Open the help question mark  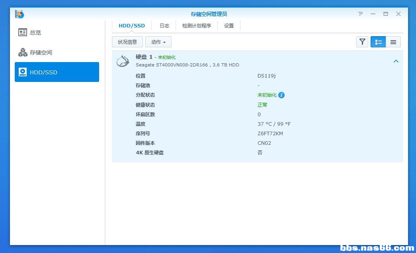(x=360, y=14)
